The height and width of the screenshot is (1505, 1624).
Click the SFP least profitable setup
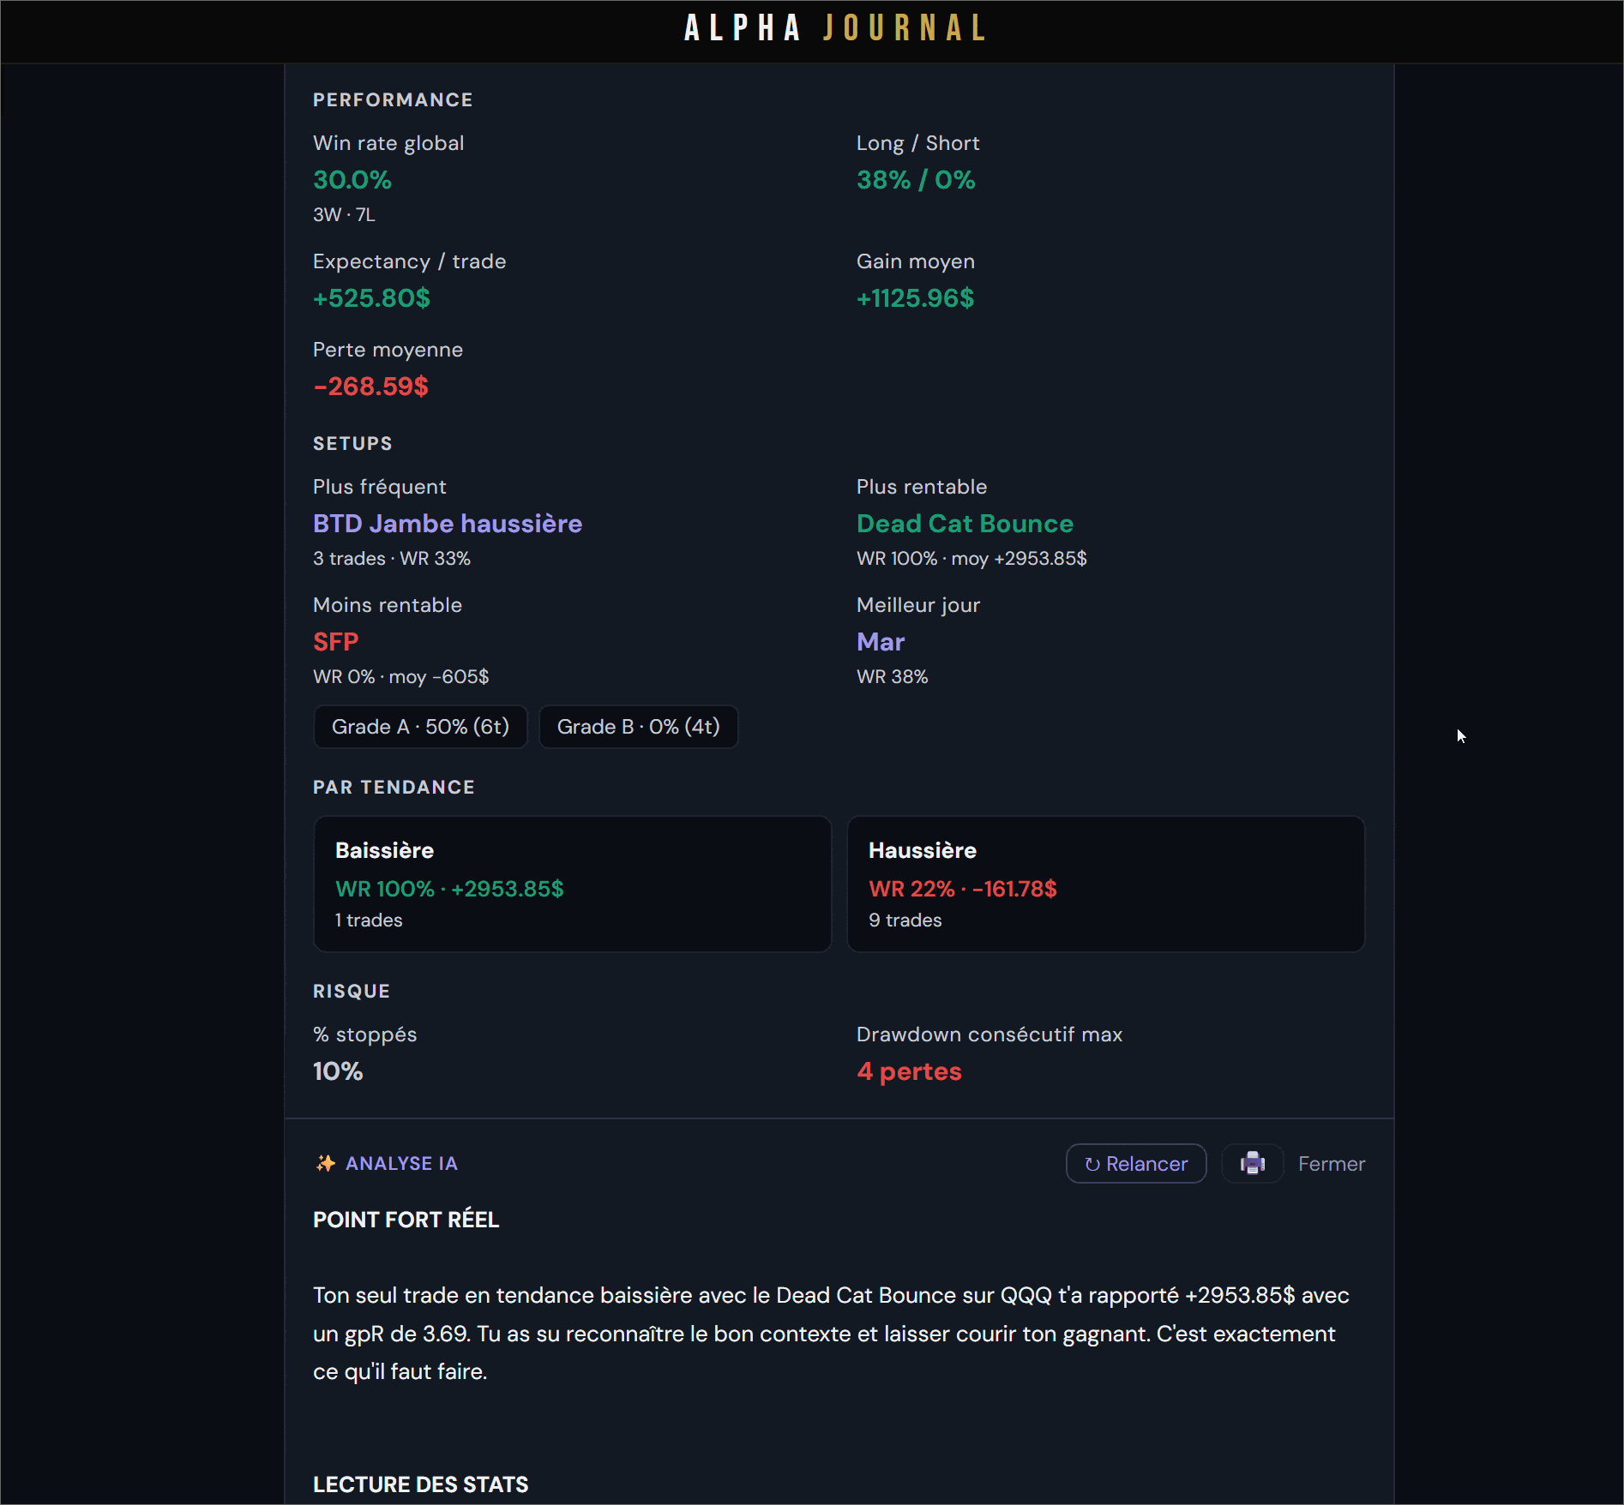[x=335, y=641]
